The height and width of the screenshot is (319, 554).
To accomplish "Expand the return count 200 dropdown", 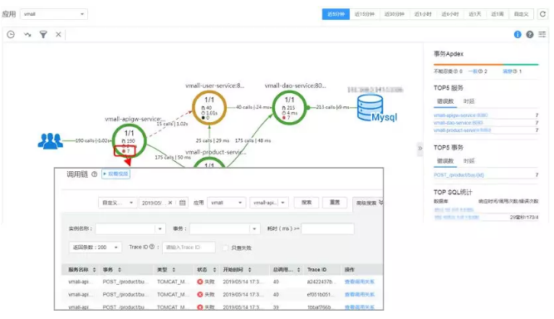I will 95,248.
